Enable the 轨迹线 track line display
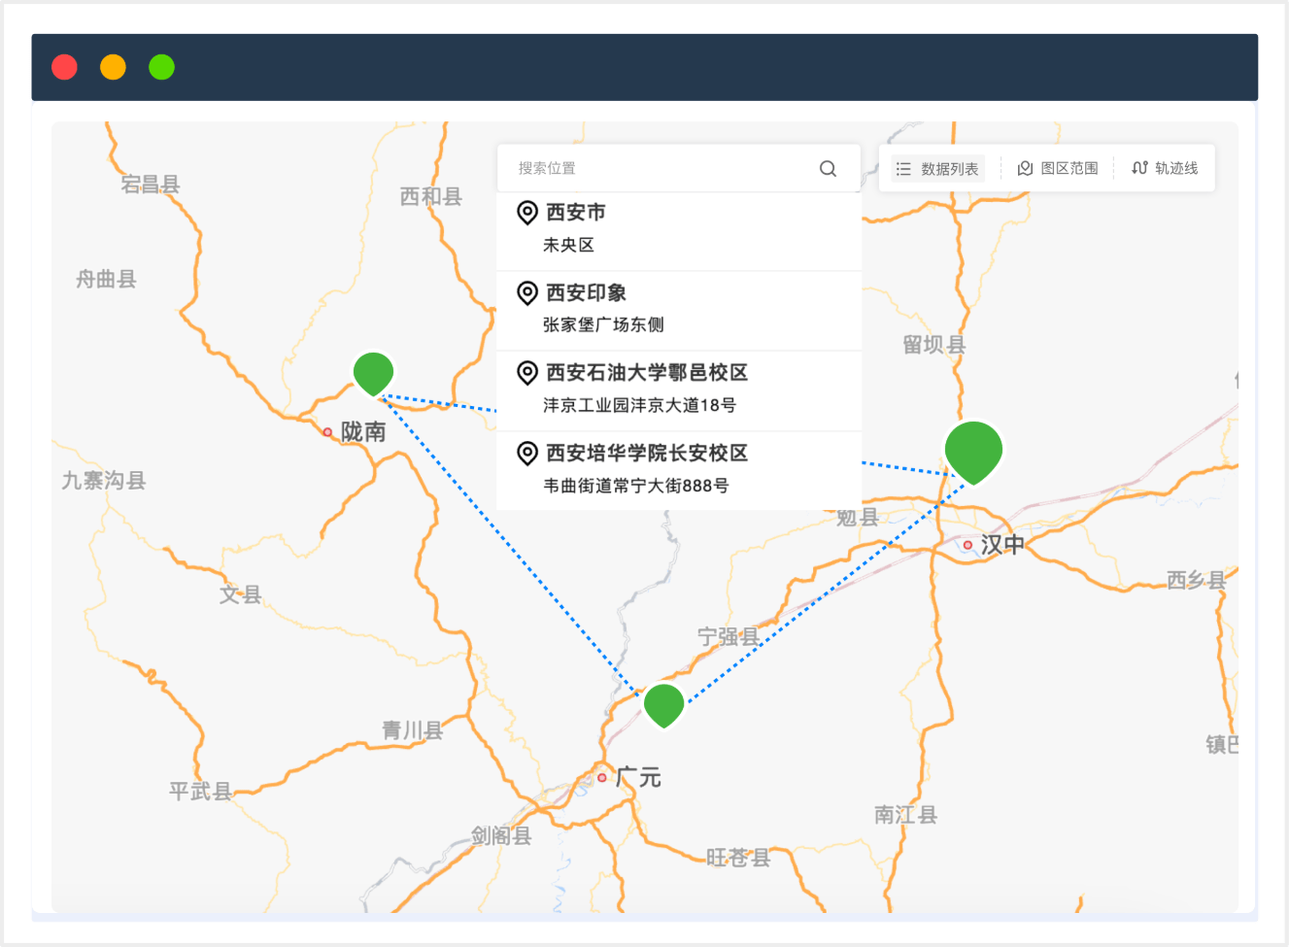 pyautogui.click(x=1166, y=168)
